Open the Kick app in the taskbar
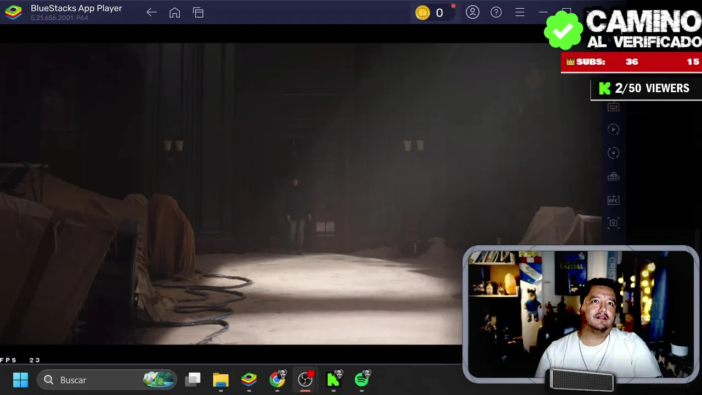 click(334, 379)
